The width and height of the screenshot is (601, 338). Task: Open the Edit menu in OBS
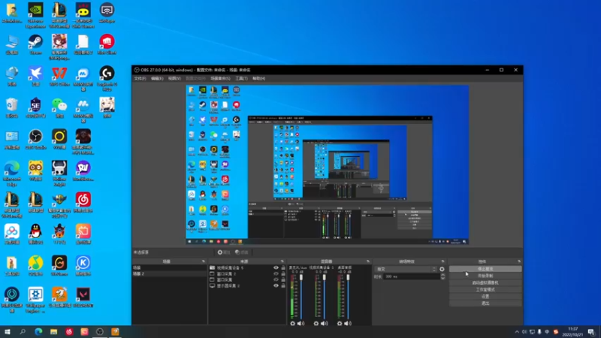point(157,79)
